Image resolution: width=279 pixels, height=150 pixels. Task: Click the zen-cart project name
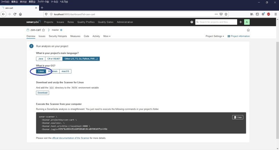(36, 30)
